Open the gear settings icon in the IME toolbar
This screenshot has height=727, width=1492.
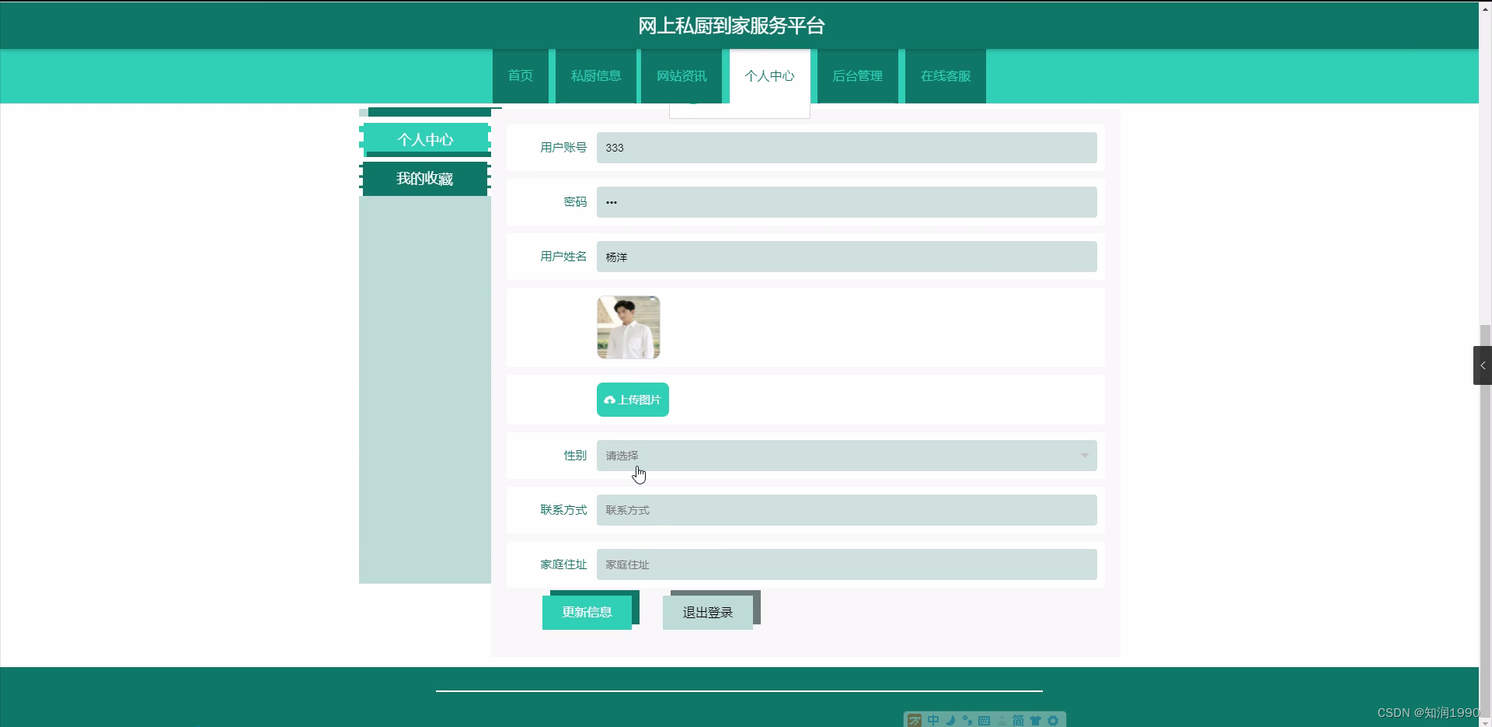point(1053,721)
